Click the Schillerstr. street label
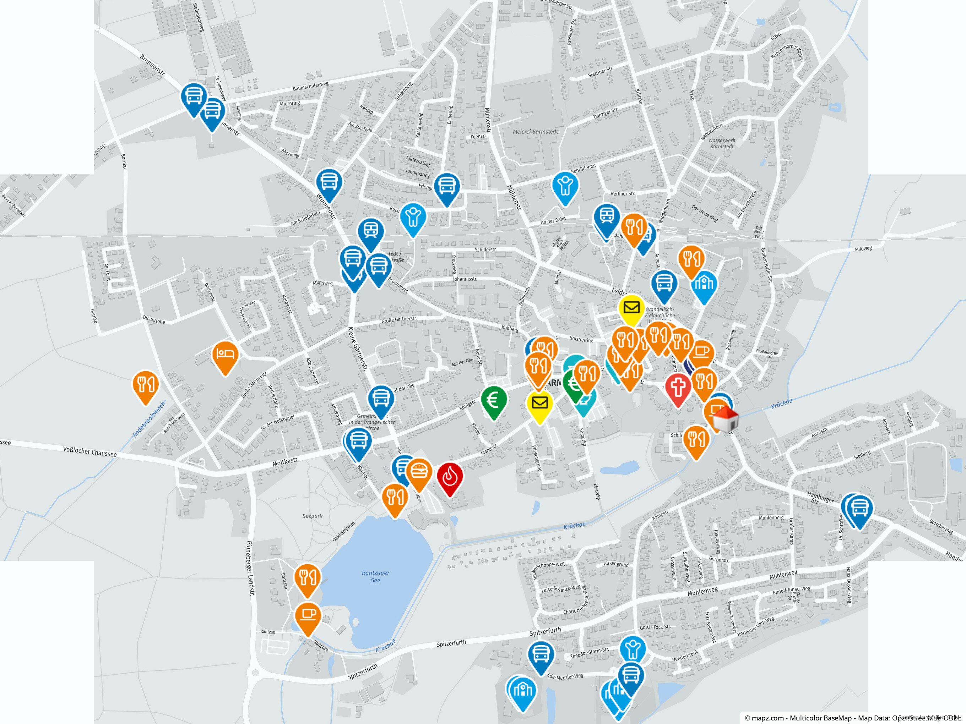The width and height of the screenshot is (966, 724). click(x=485, y=249)
